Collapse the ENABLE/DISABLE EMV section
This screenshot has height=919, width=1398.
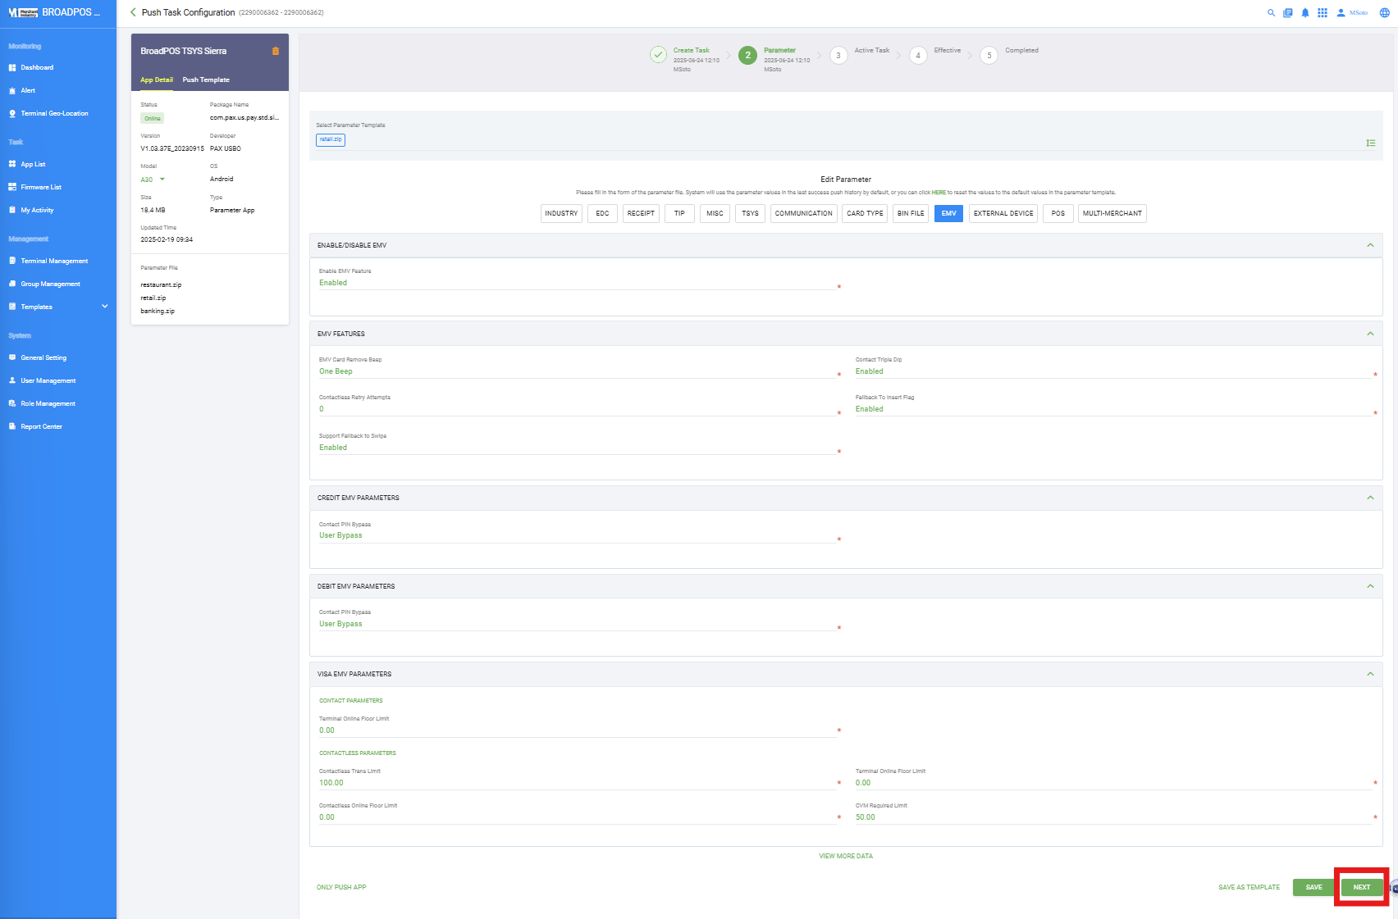1370,245
